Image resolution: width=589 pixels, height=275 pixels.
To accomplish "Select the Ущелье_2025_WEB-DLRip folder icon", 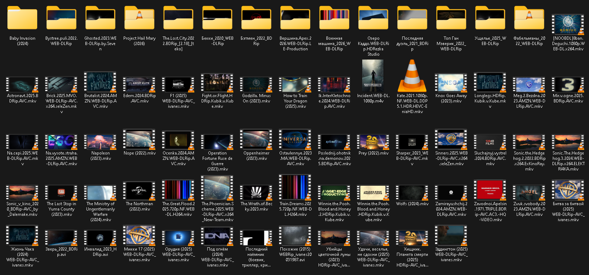I will click(490, 18).
